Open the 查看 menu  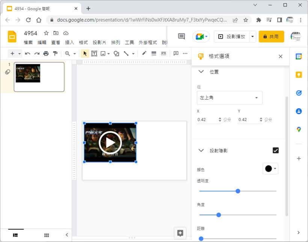point(56,42)
